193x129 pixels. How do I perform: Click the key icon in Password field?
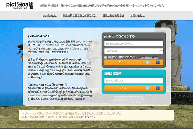(x=161, y=51)
